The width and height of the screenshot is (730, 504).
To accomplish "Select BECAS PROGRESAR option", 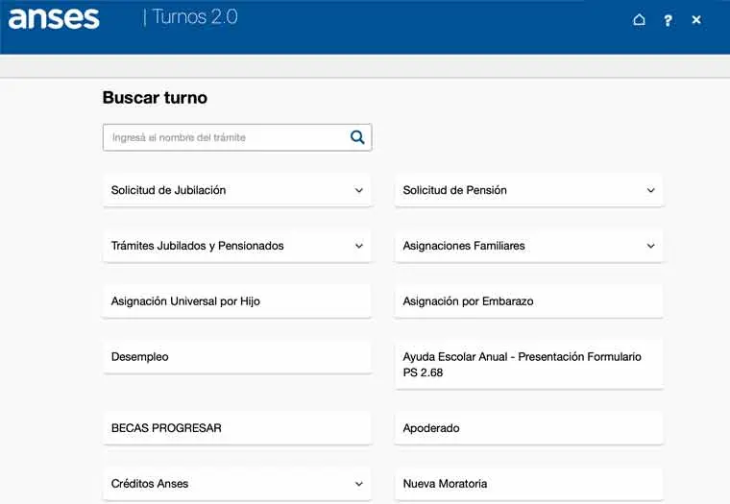I will (237, 428).
